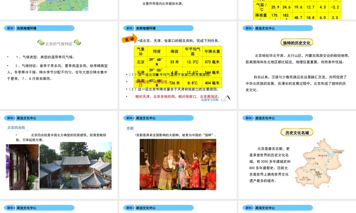Click the green bullet right of 北京的气候特征

[x=77, y=42]
